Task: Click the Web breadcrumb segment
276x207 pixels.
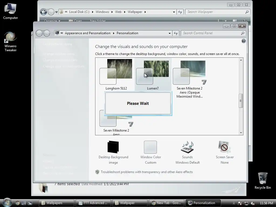Action: coord(118,12)
